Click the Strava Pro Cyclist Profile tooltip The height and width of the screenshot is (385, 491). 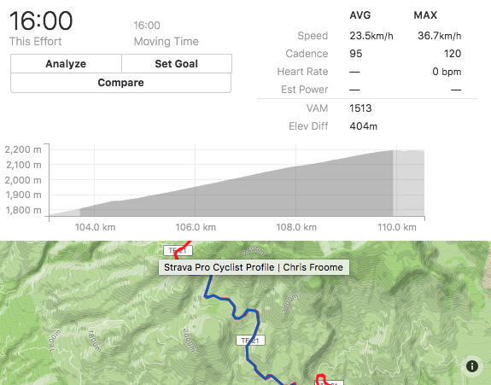click(254, 268)
